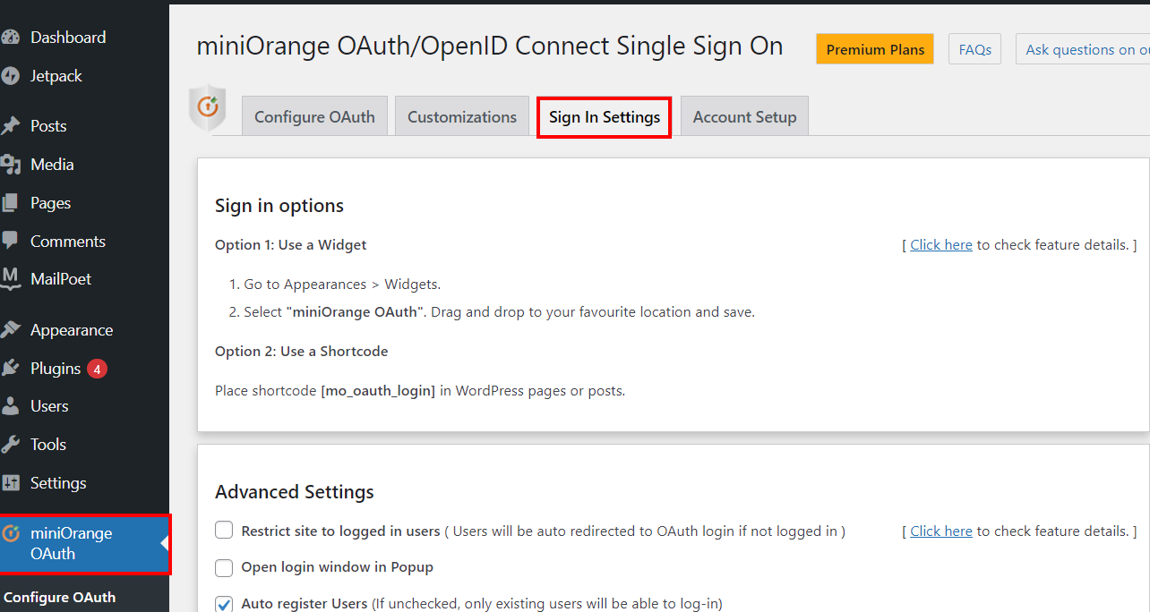Click "Option 2: Use a Shortcode" text
Image resolution: width=1150 pixels, height=612 pixels.
pos(302,351)
